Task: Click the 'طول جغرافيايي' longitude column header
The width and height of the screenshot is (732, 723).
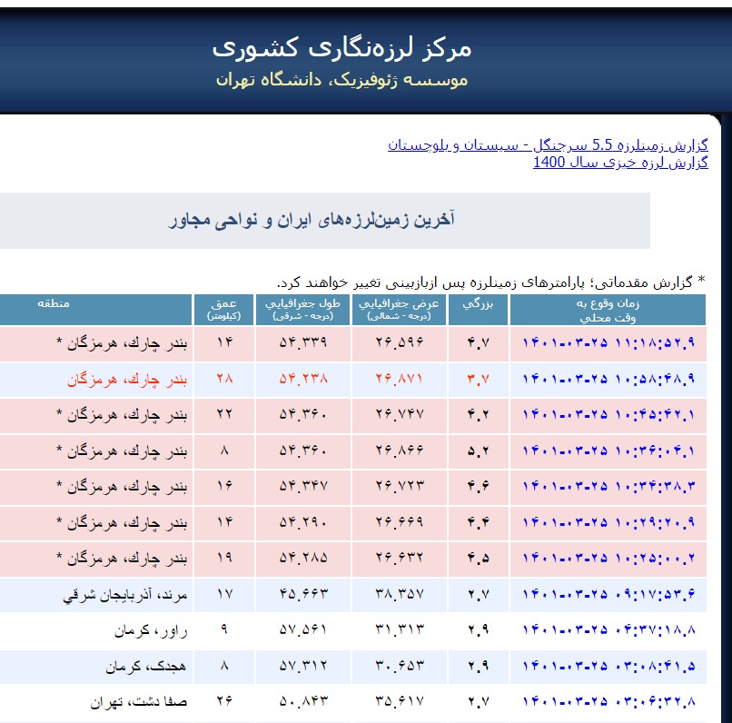Action: pyautogui.click(x=302, y=310)
